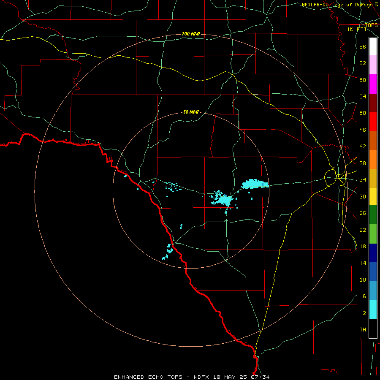Image resolution: width=380 pixels, height=380 pixels.
Task: Click the '50' legend value
Action: [363, 113]
